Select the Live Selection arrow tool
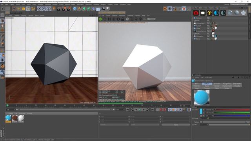This screenshot has width=251, height=141. [14, 9]
